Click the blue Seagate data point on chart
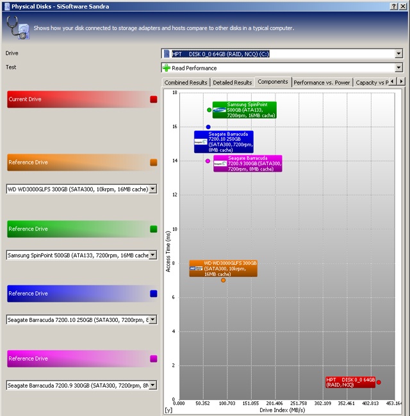This screenshot has width=410, height=416. (x=208, y=127)
